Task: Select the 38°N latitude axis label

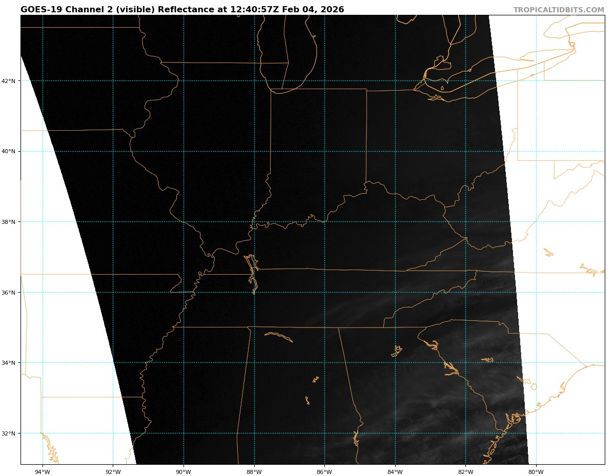Action: 10,222
